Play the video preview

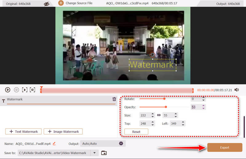[7, 90]
